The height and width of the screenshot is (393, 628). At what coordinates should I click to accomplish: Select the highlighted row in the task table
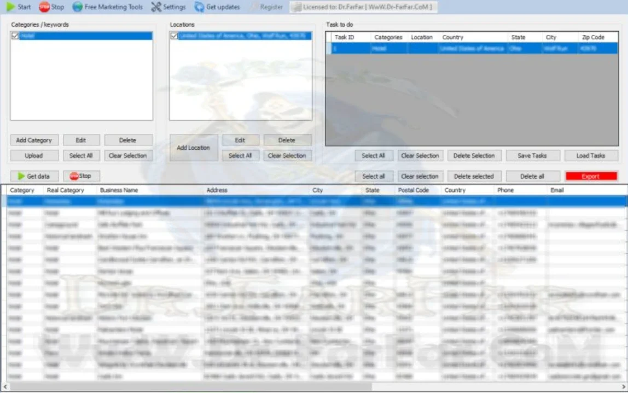pyautogui.click(x=472, y=49)
